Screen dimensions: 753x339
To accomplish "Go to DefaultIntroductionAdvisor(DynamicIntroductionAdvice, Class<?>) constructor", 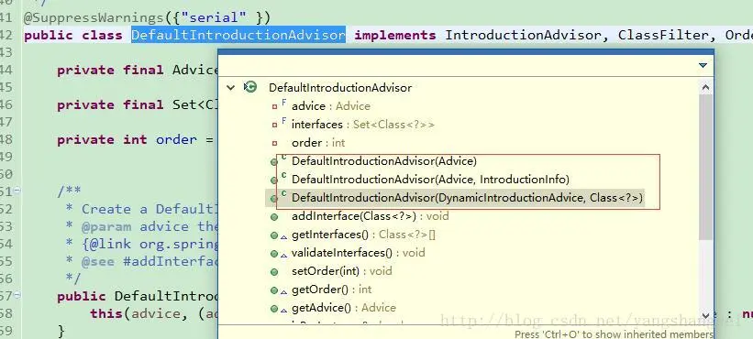I will click(x=467, y=198).
